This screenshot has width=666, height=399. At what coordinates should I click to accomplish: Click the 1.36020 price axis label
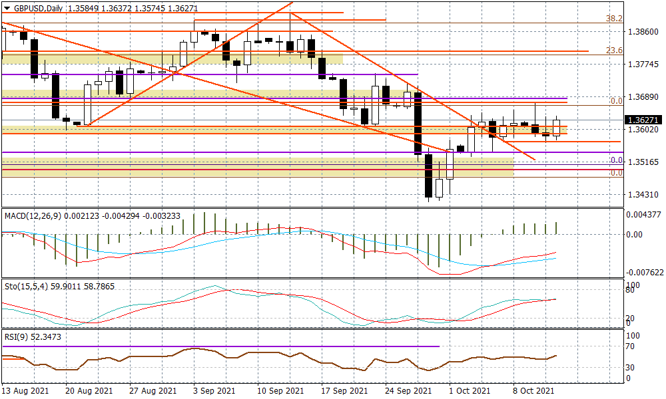click(643, 129)
